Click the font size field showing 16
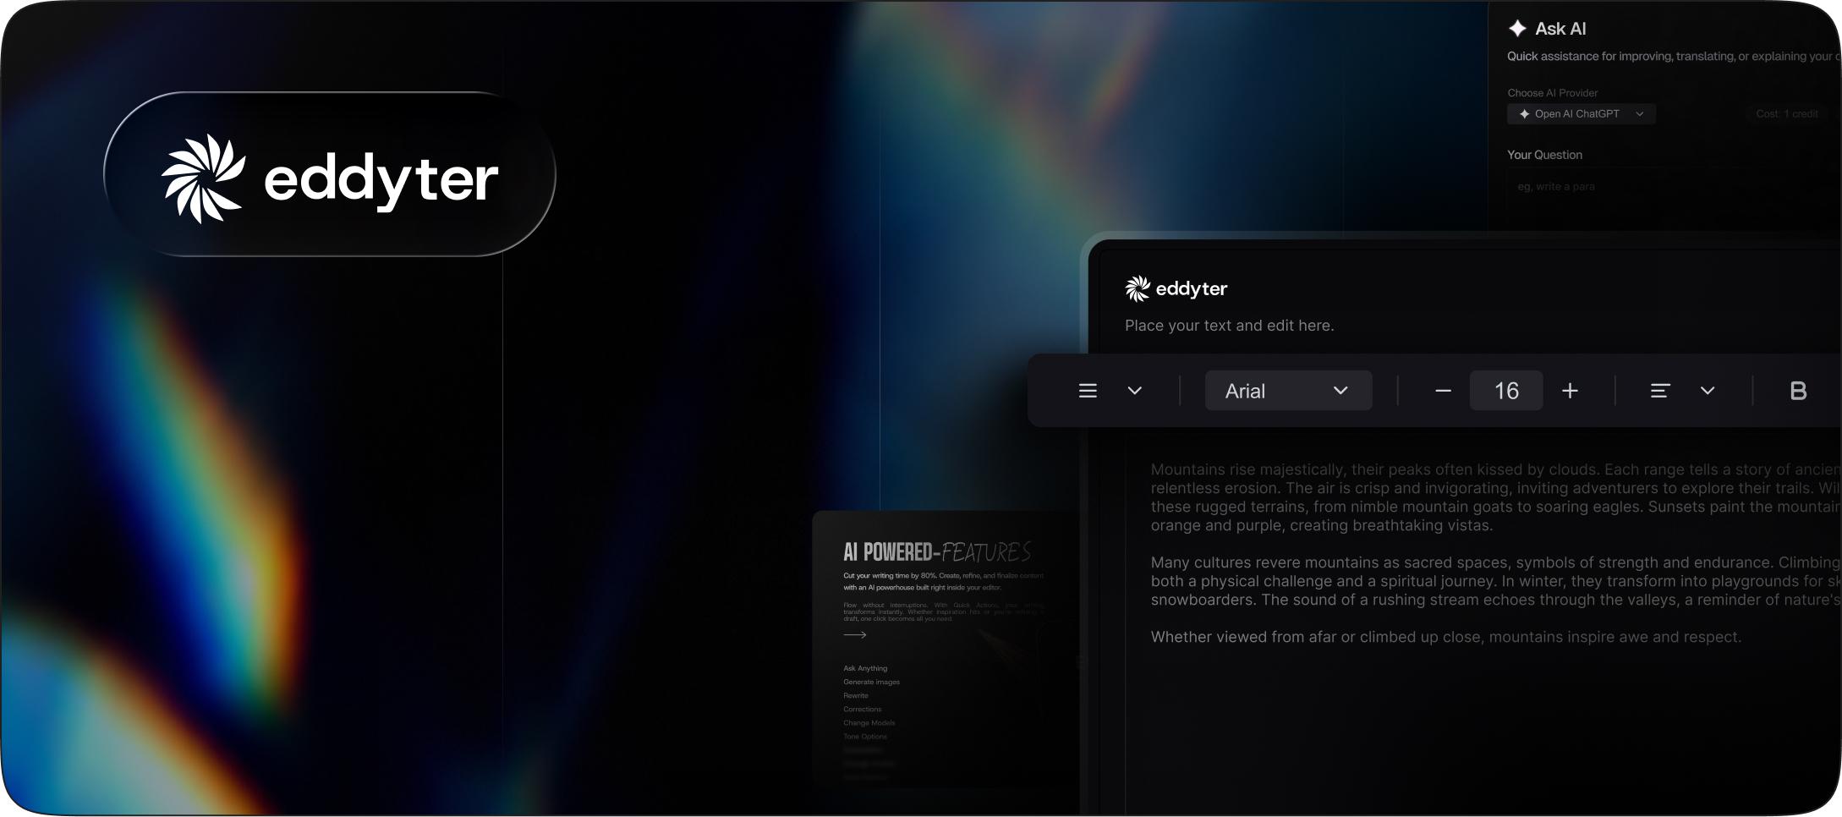Viewport: 1842px width, 817px height. click(1506, 391)
